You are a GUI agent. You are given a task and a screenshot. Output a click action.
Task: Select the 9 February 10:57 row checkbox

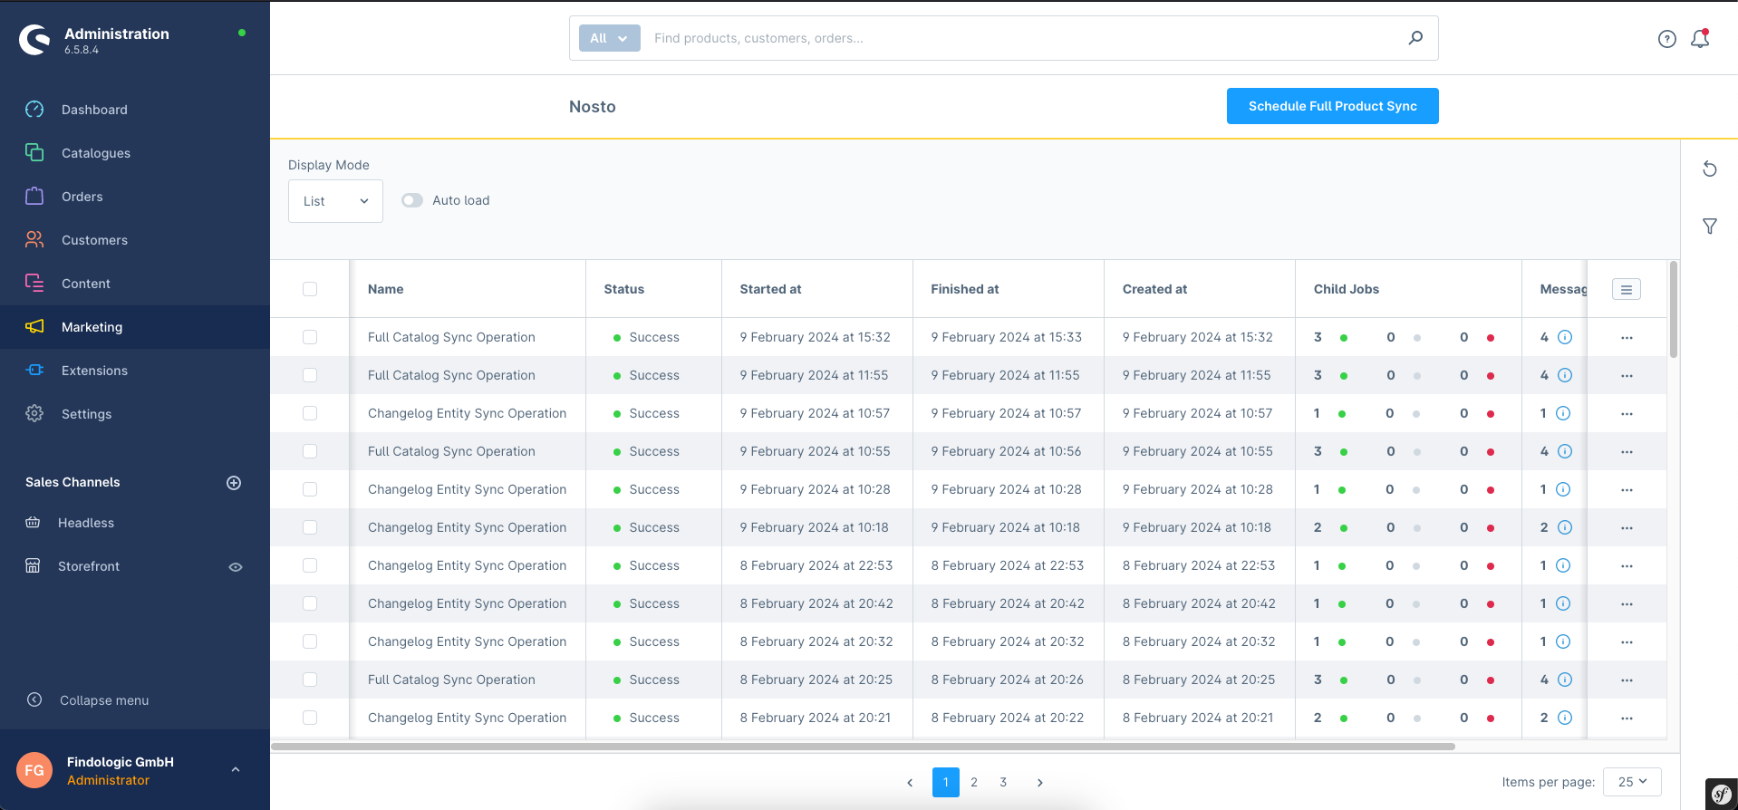(310, 413)
